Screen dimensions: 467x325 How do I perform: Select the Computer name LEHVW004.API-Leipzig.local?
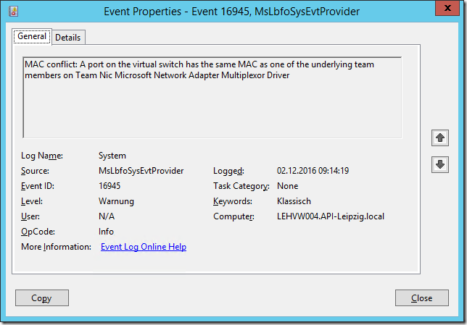(x=331, y=216)
